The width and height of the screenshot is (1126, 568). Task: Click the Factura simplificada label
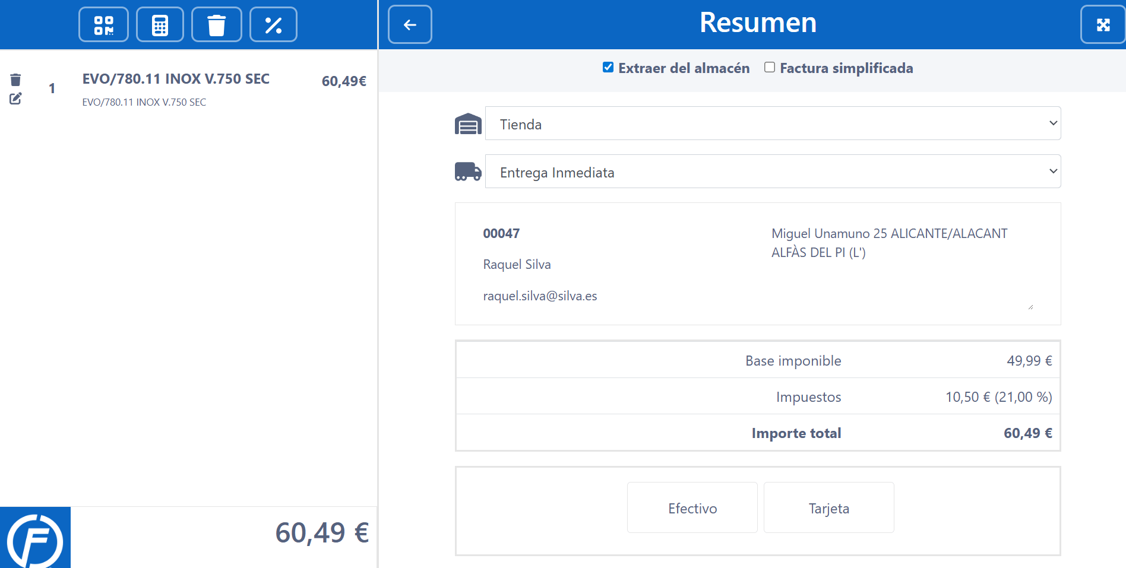pyautogui.click(x=846, y=68)
